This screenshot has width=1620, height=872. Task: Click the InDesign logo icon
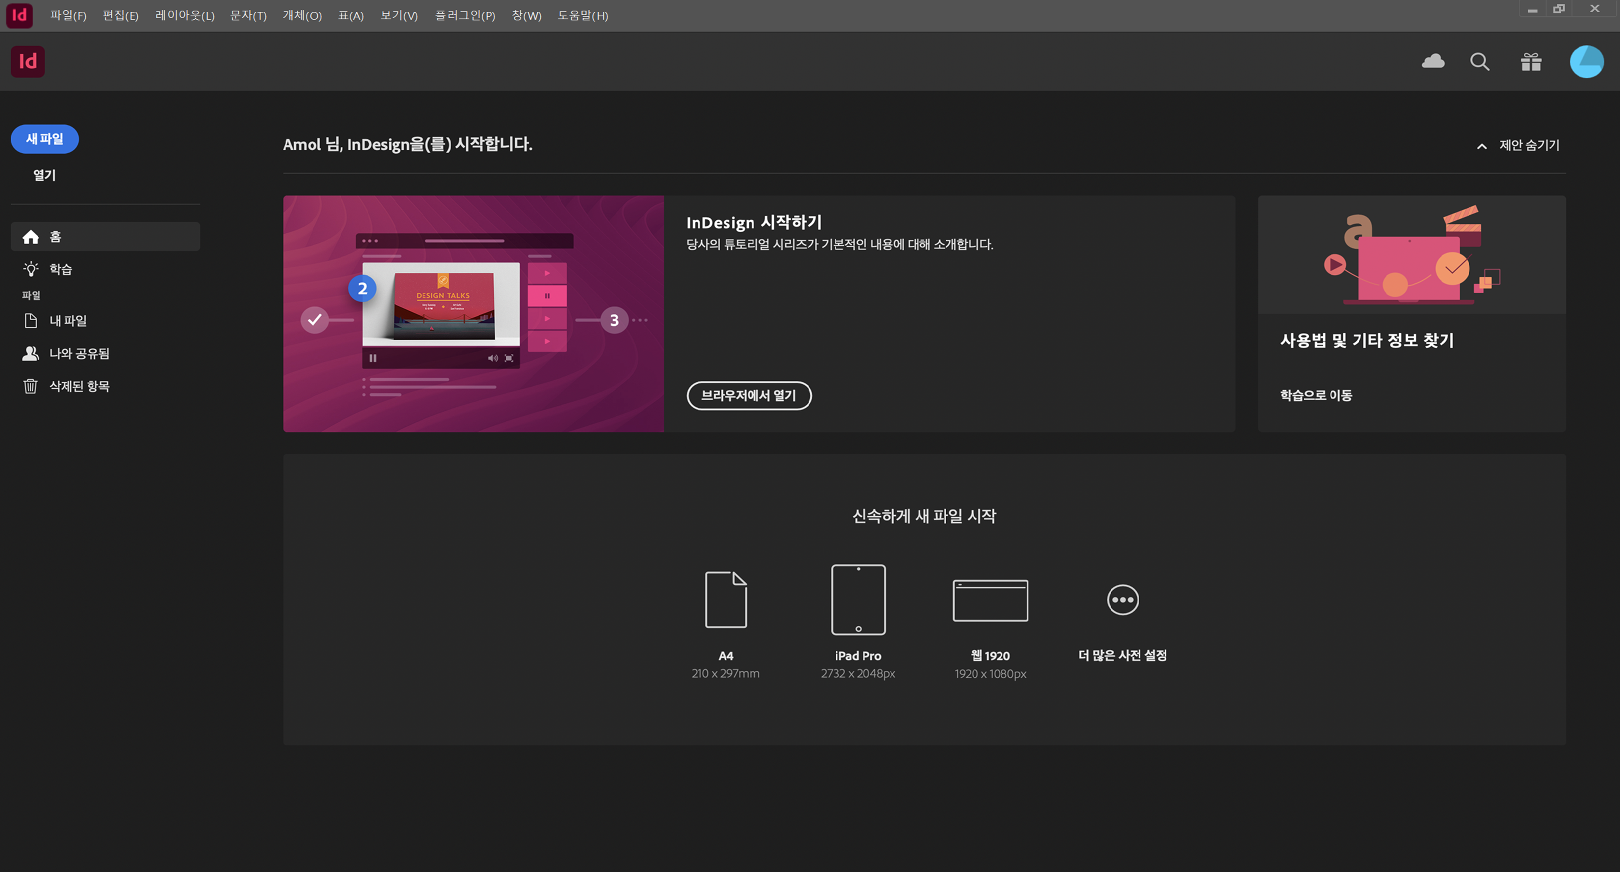(28, 62)
